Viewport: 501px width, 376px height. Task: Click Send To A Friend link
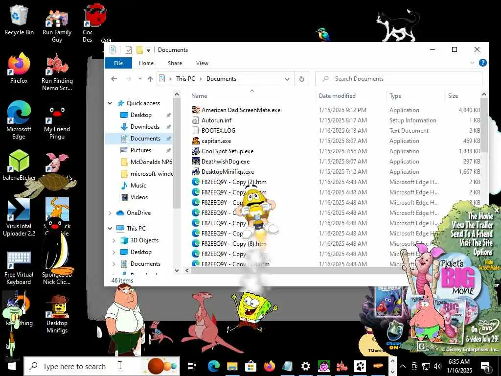tap(472, 234)
